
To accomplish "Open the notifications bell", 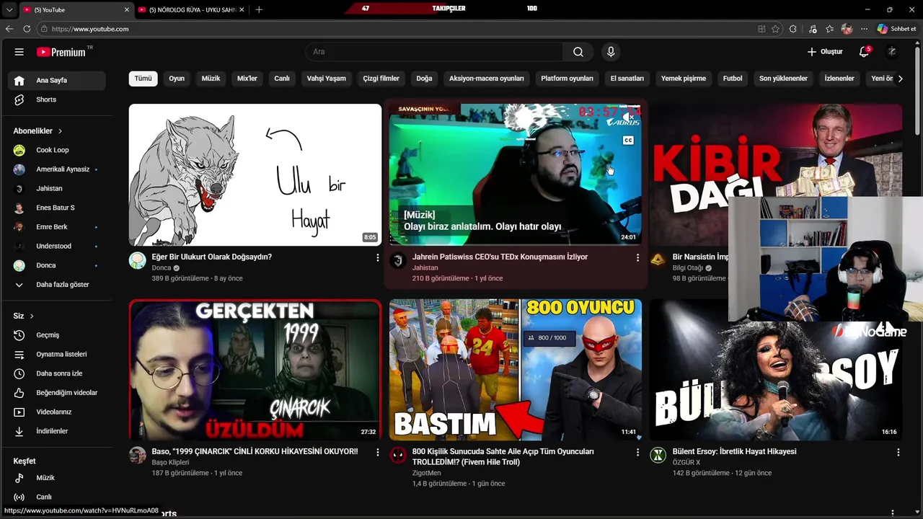I will tap(864, 52).
